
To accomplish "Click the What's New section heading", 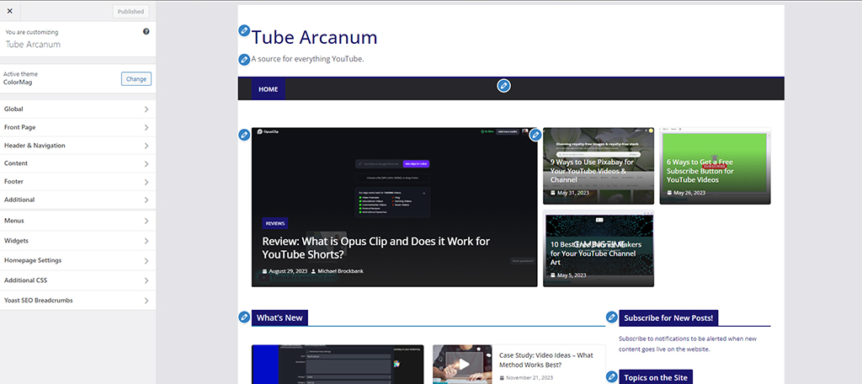I will (x=279, y=318).
